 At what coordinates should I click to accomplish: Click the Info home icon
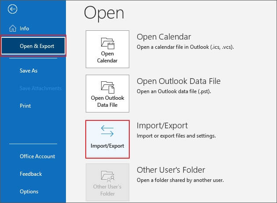[x=13, y=29]
